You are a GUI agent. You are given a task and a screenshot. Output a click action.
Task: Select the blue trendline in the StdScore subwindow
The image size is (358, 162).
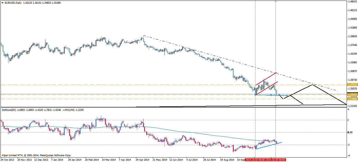click(268, 146)
